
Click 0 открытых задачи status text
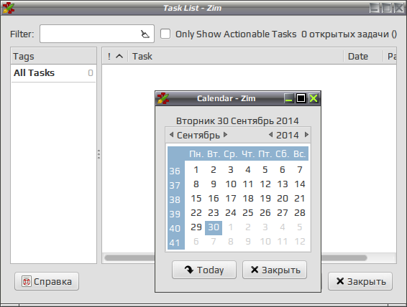pyautogui.click(x=349, y=34)
